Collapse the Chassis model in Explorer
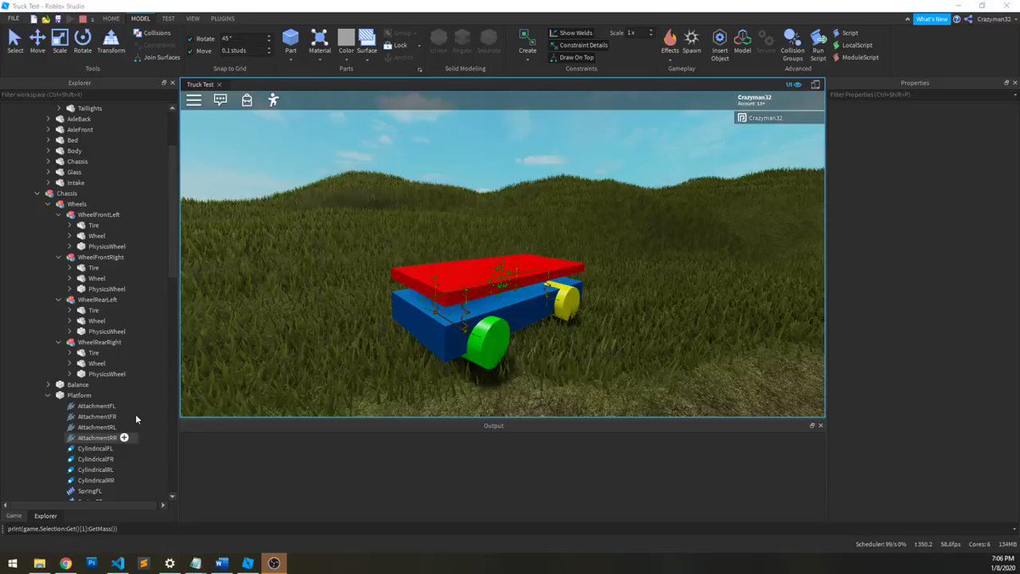This screenshot has height=574, width=1020. pos(37,194)
